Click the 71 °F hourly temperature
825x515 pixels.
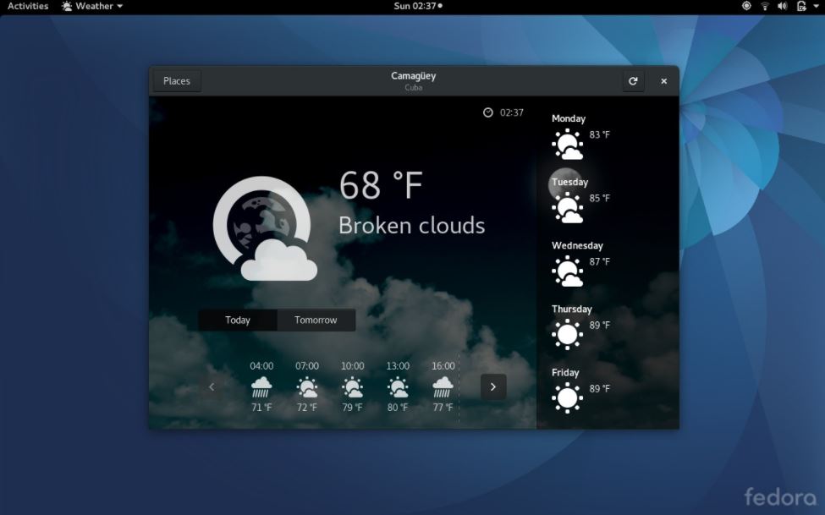[x=261, y=407]
